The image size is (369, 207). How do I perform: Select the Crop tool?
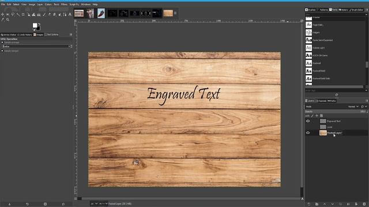[23, 14]
